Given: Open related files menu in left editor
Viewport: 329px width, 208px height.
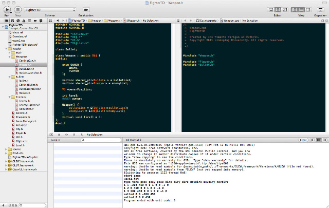Looking at the screenshot, I should 50,21.
